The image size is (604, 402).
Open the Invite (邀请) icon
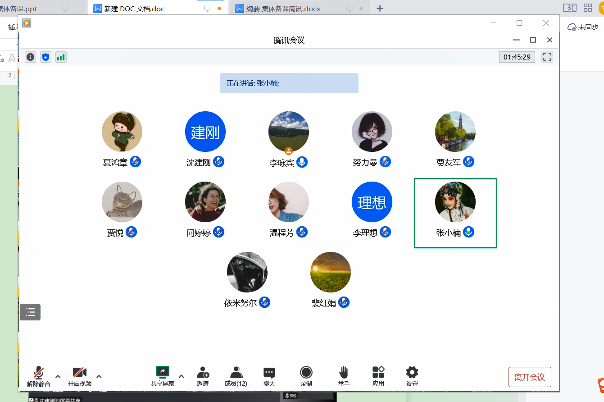(203, 376)
